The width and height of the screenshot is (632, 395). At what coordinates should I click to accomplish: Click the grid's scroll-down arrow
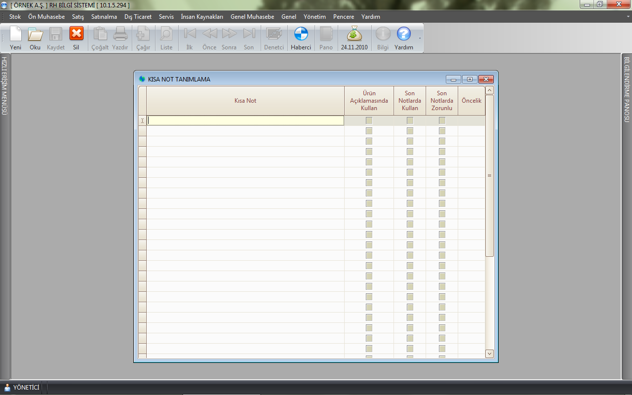tap(489, 354)
